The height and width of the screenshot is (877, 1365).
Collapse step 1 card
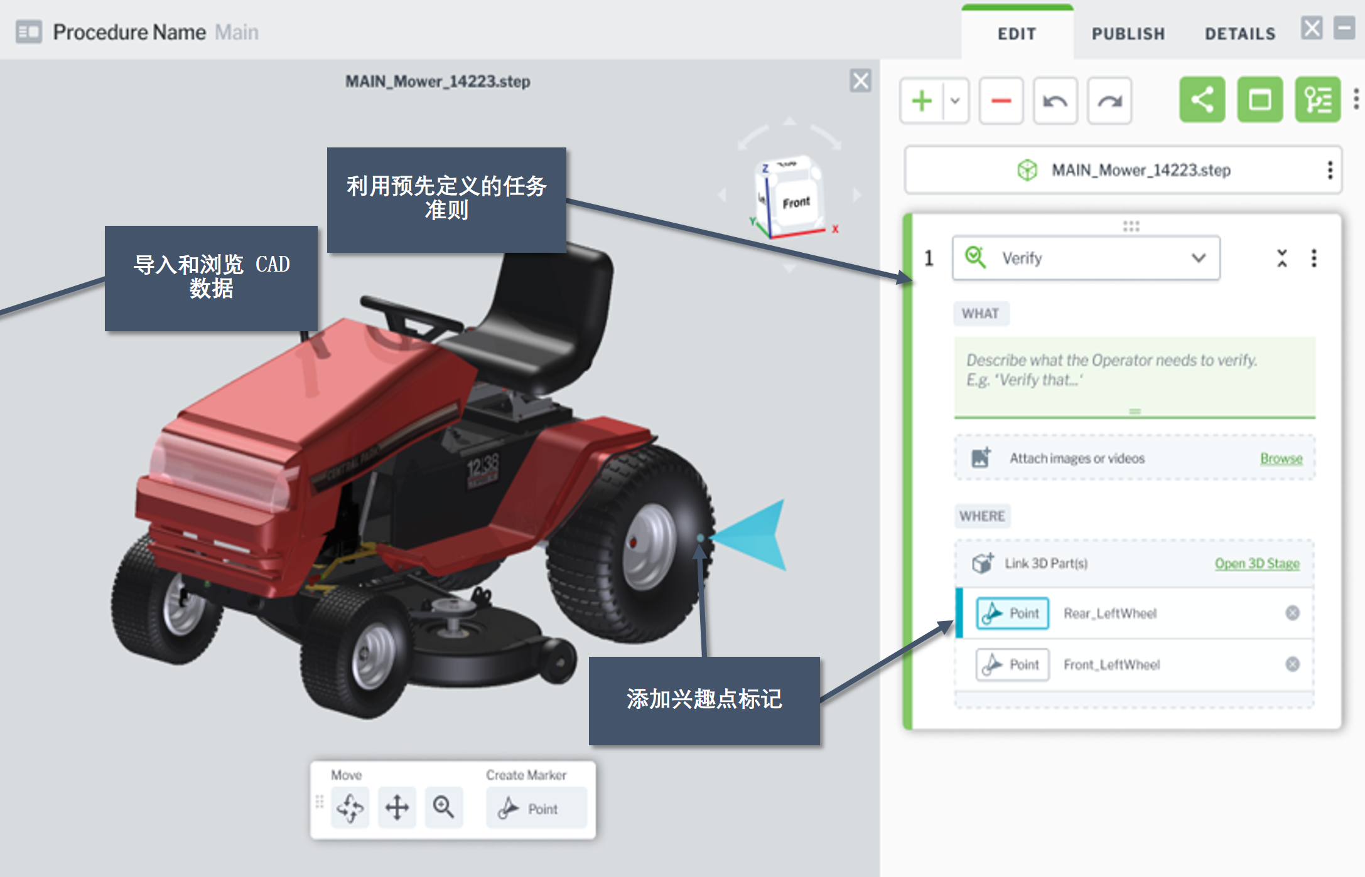click(1281, 258)
